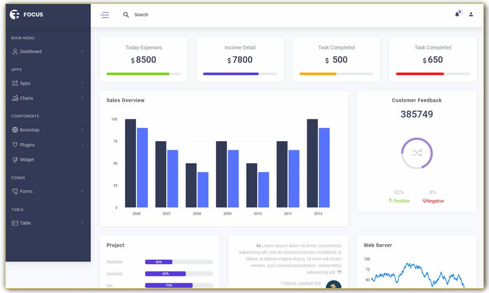Expand the Charts sidebar entry
This screenshot has width=489, height=293.
pos(83,98)
